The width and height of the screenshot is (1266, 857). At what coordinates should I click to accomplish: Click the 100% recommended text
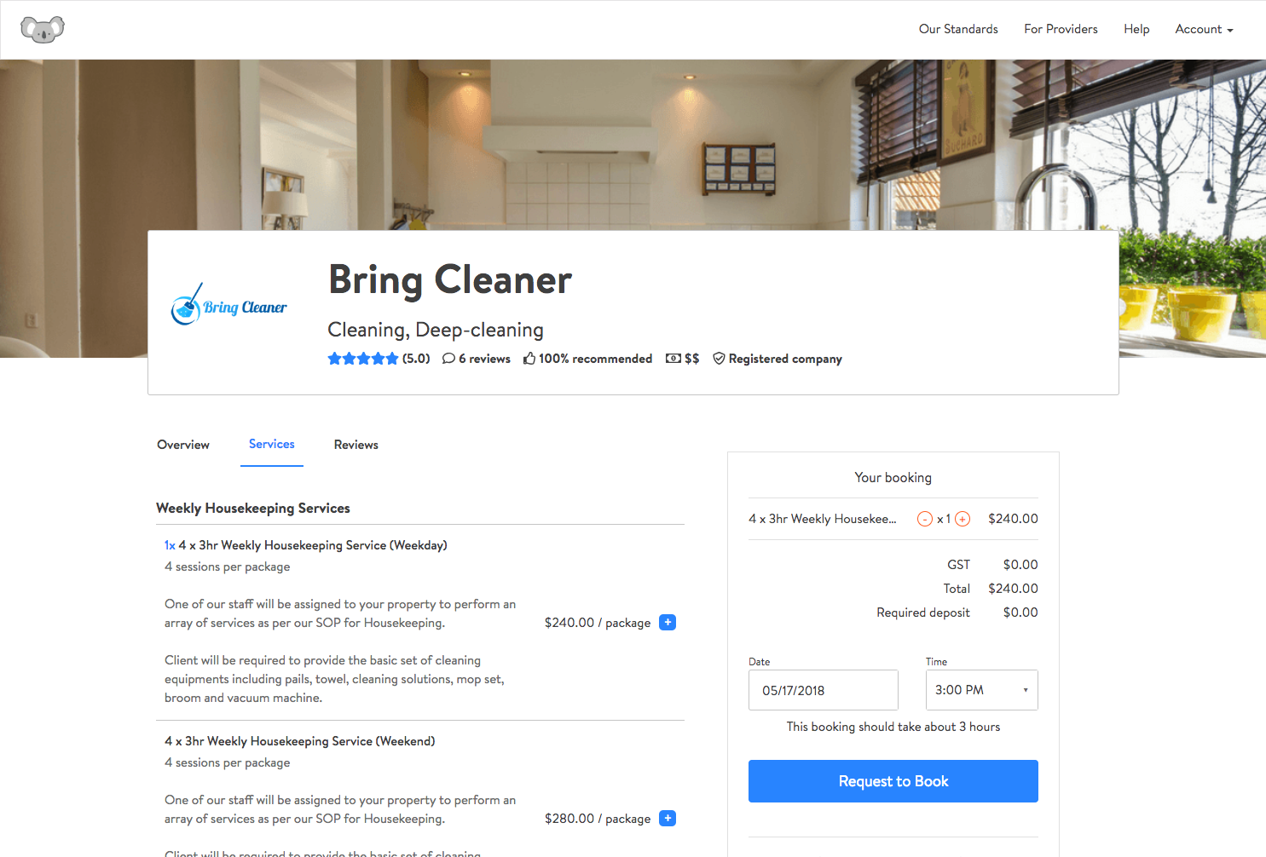[x=595, y=359]
